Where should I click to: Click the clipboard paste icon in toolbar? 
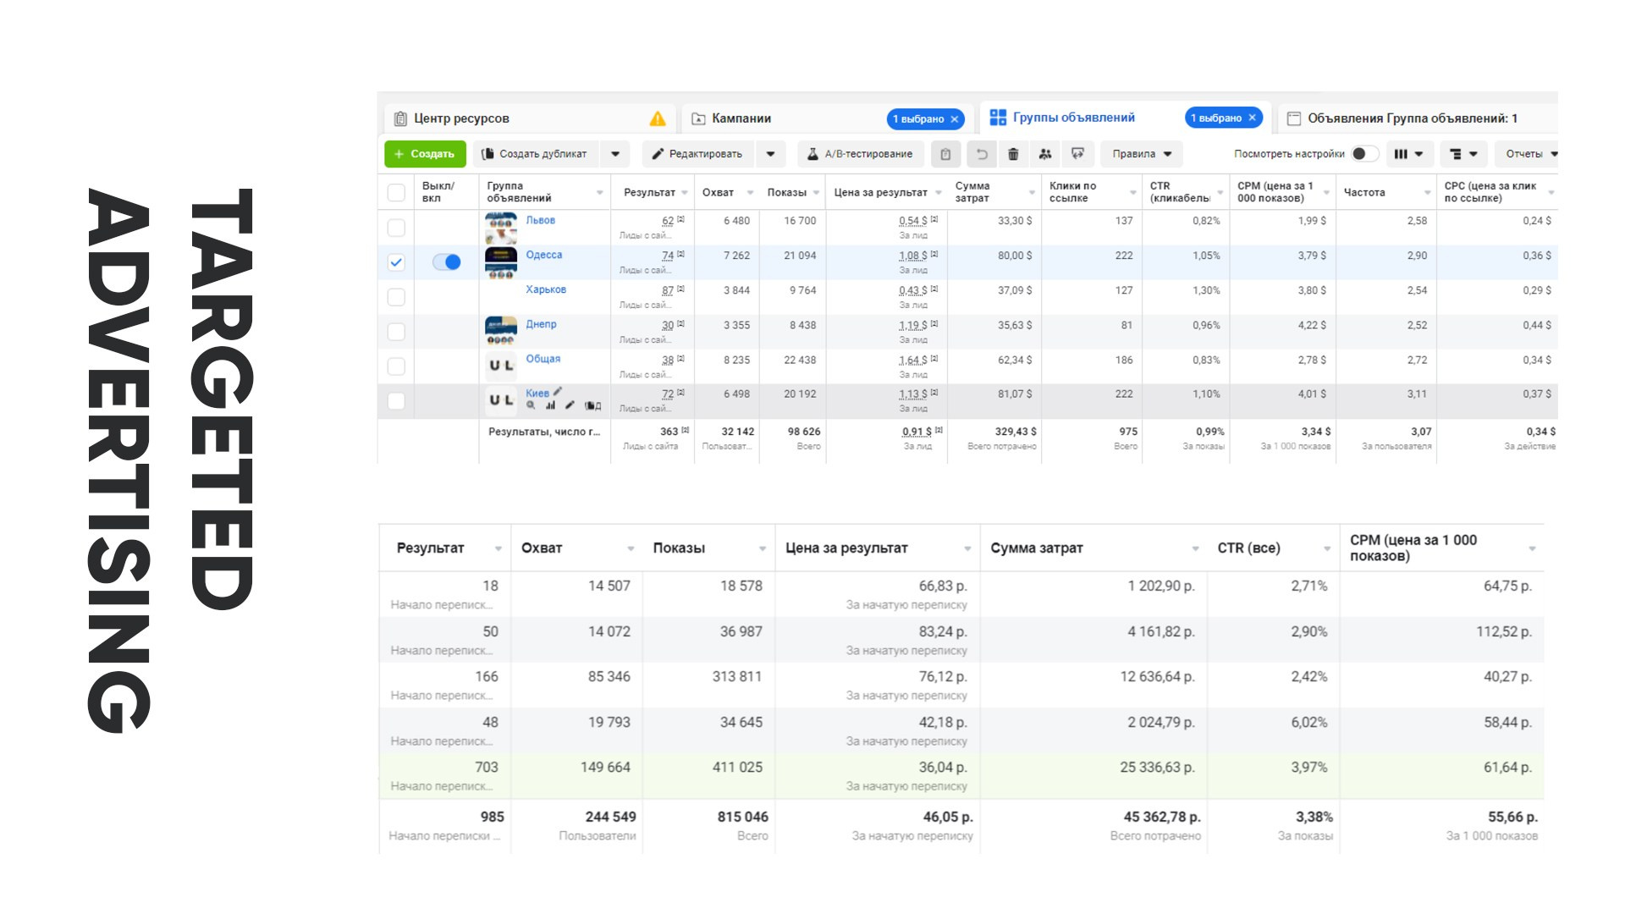945,154
